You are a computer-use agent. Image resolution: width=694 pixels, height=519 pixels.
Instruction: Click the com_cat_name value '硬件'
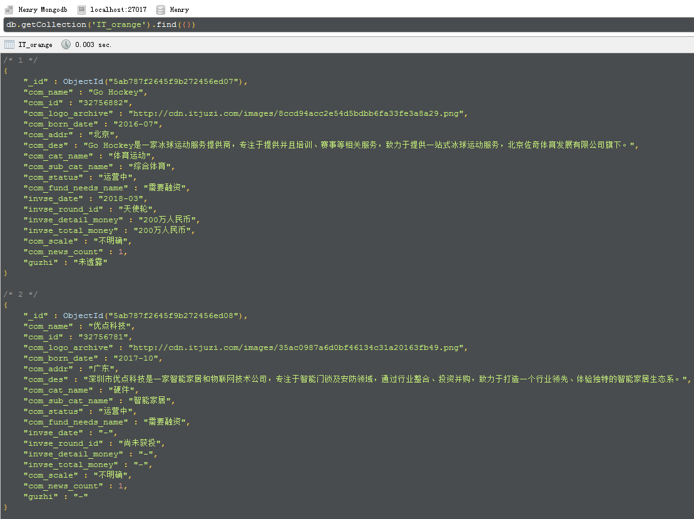[121, 390]
